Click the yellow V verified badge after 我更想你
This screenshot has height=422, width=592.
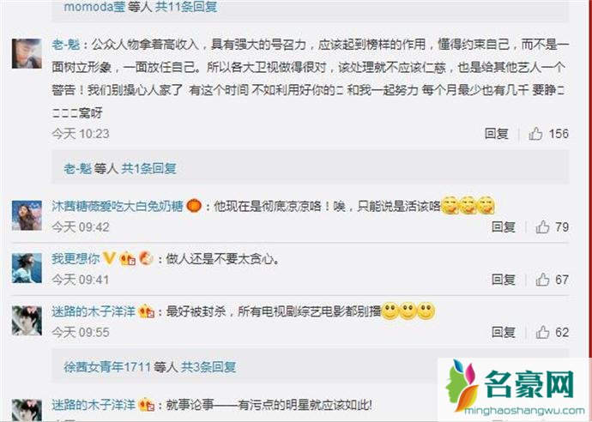click(x=109, y=258)
